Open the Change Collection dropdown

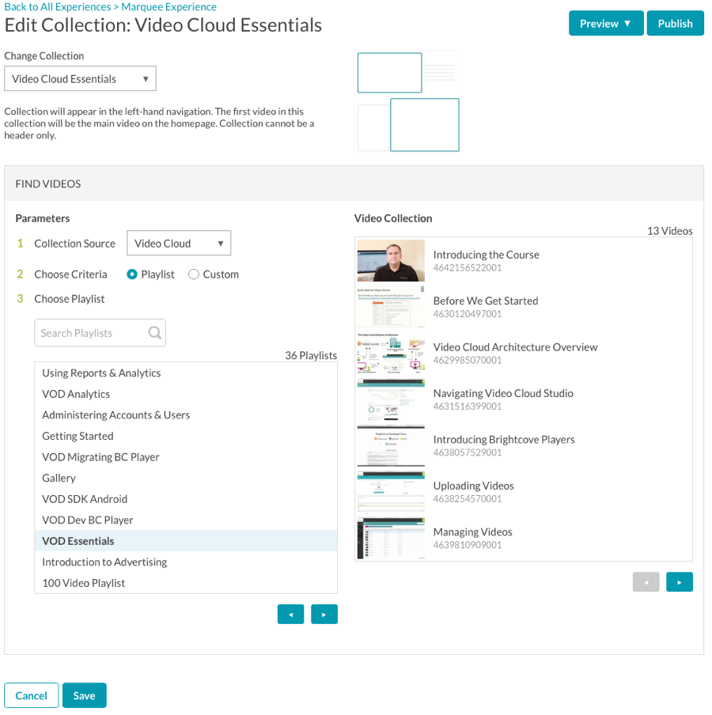80,78
